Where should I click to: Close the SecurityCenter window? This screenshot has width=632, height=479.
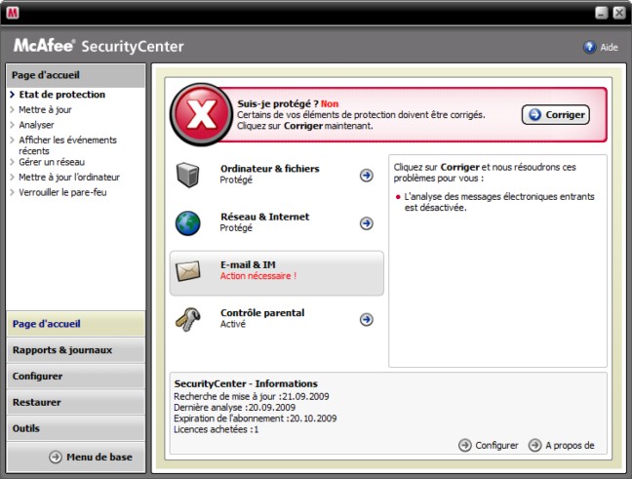click(x=619, y=13)
